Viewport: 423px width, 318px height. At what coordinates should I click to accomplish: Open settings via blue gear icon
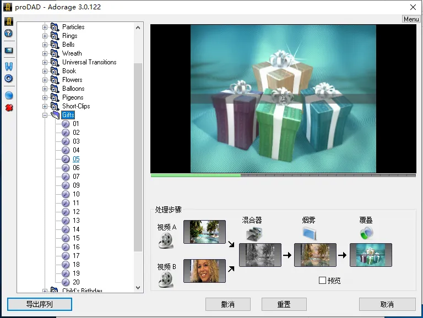tap(9, 79)
